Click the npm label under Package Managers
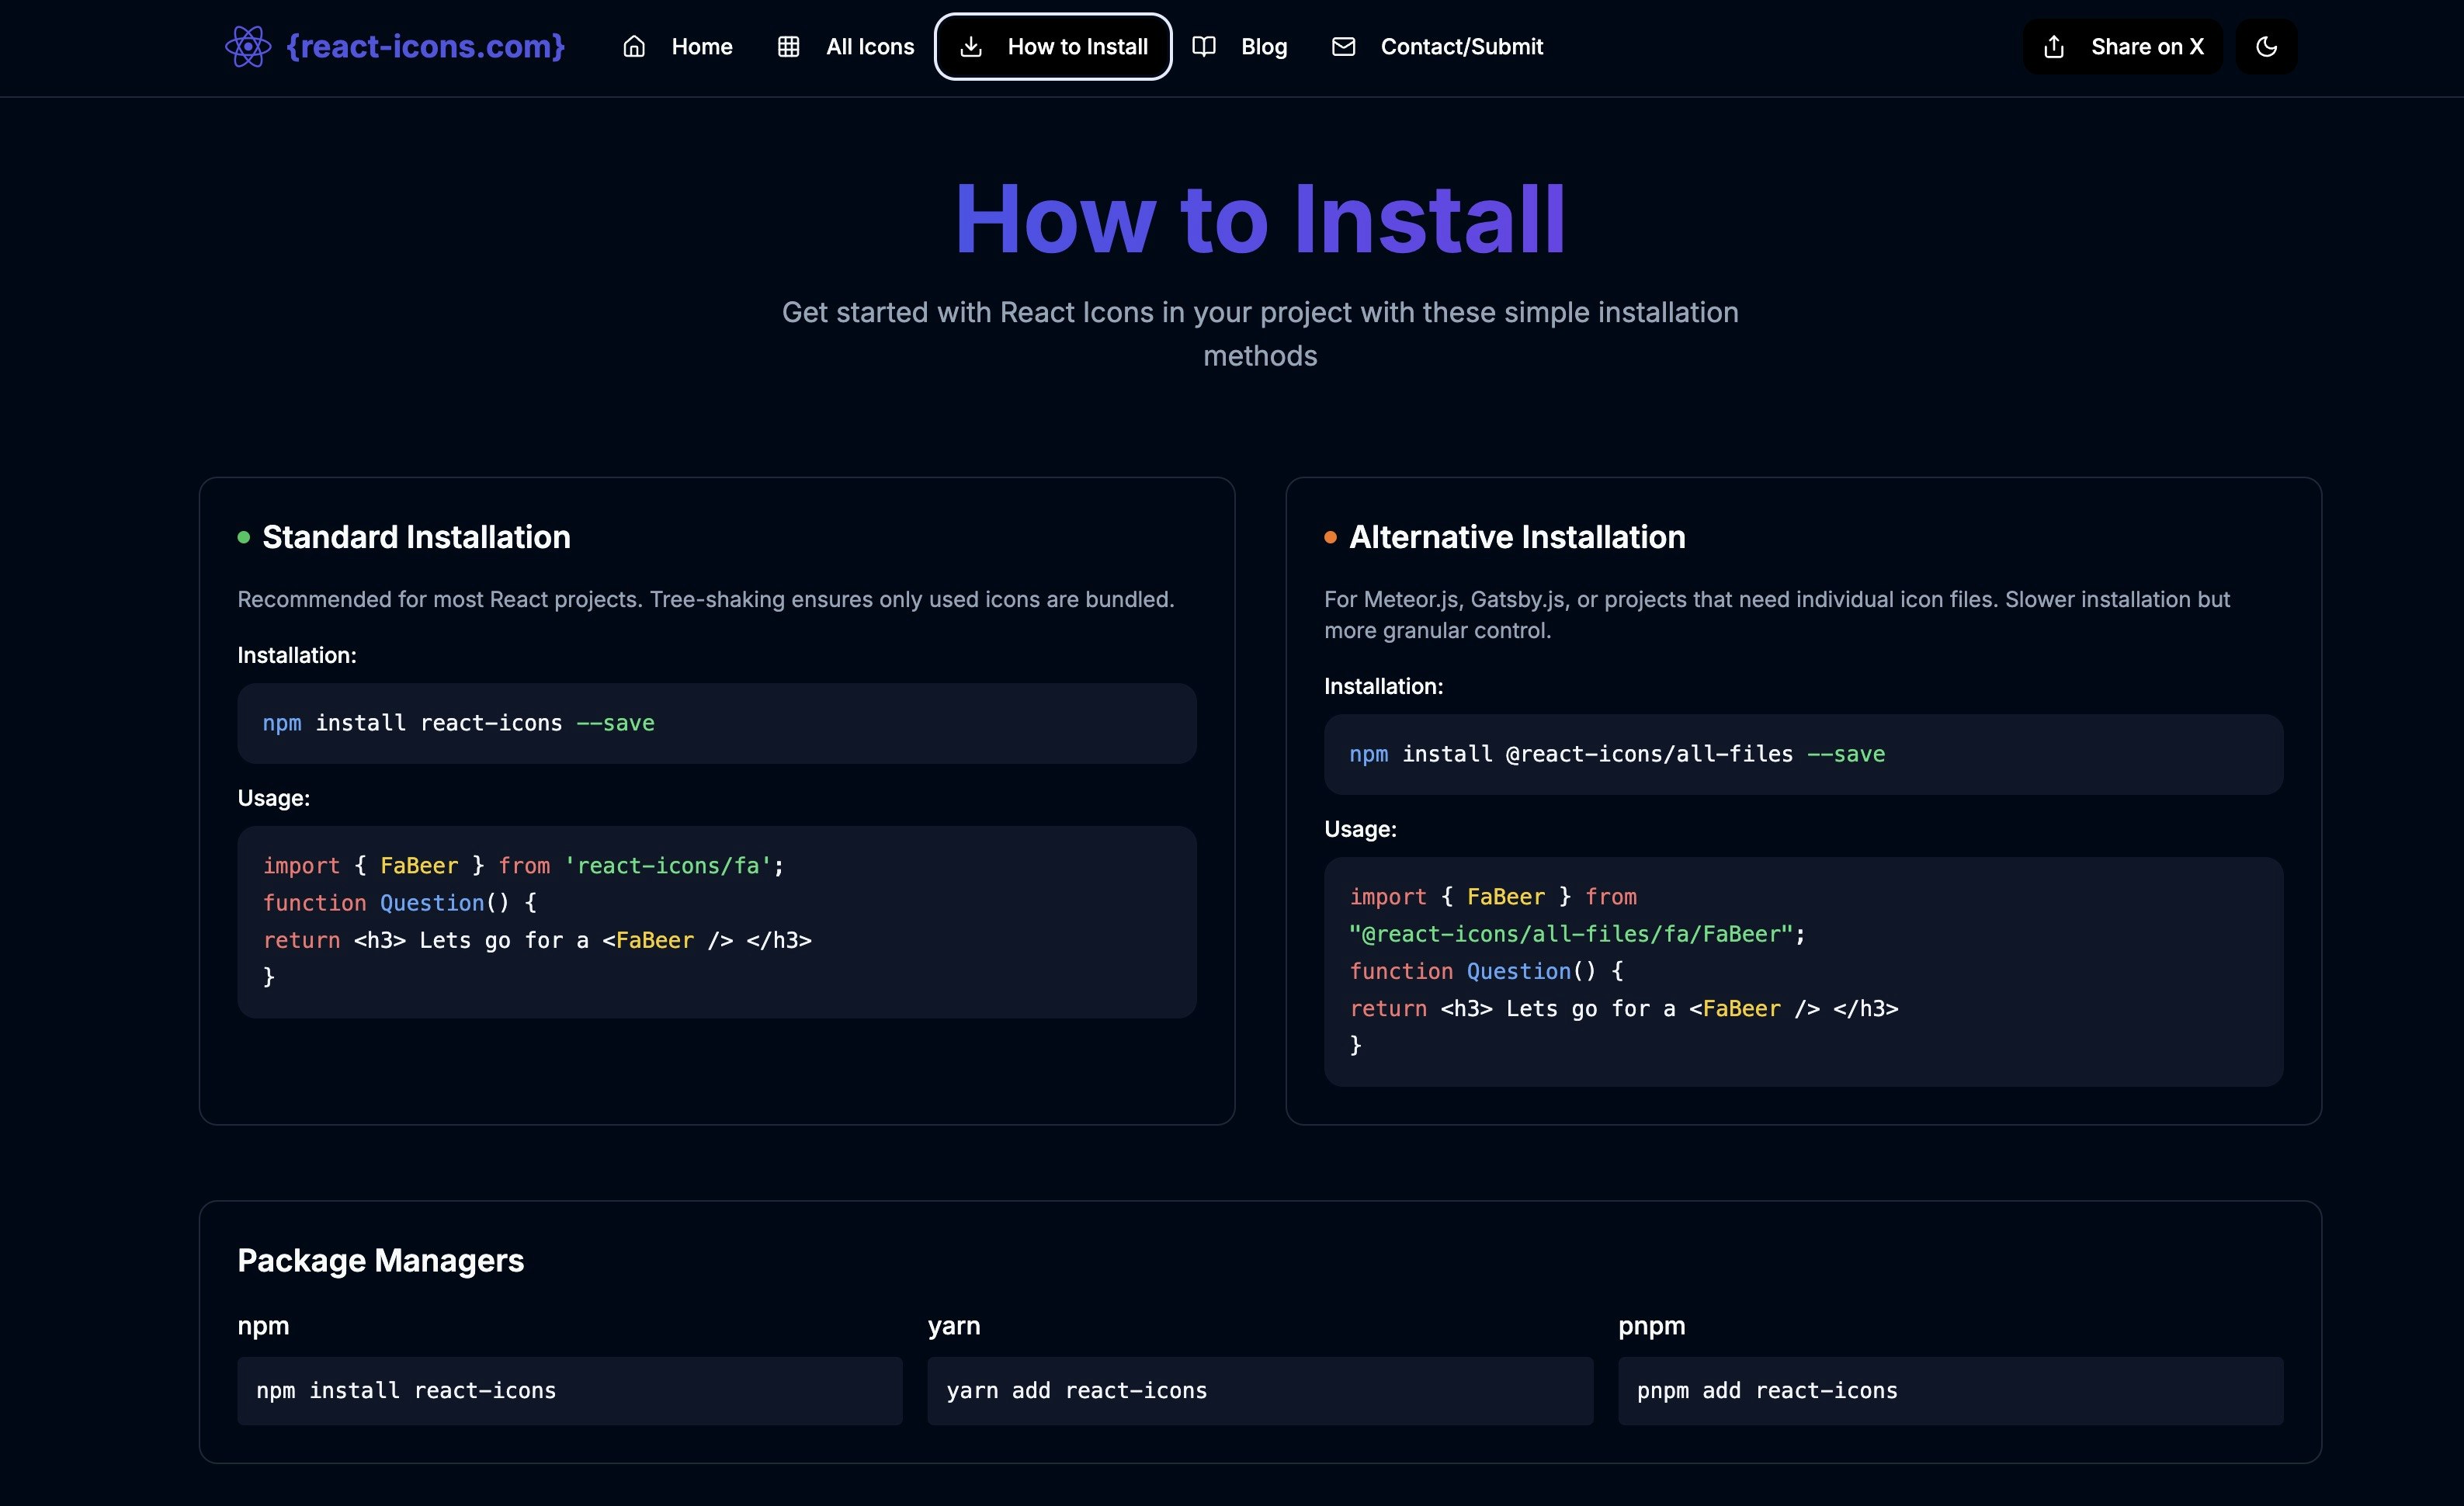This screenshot has height=1506, width=2464. tap(263, 1326)
